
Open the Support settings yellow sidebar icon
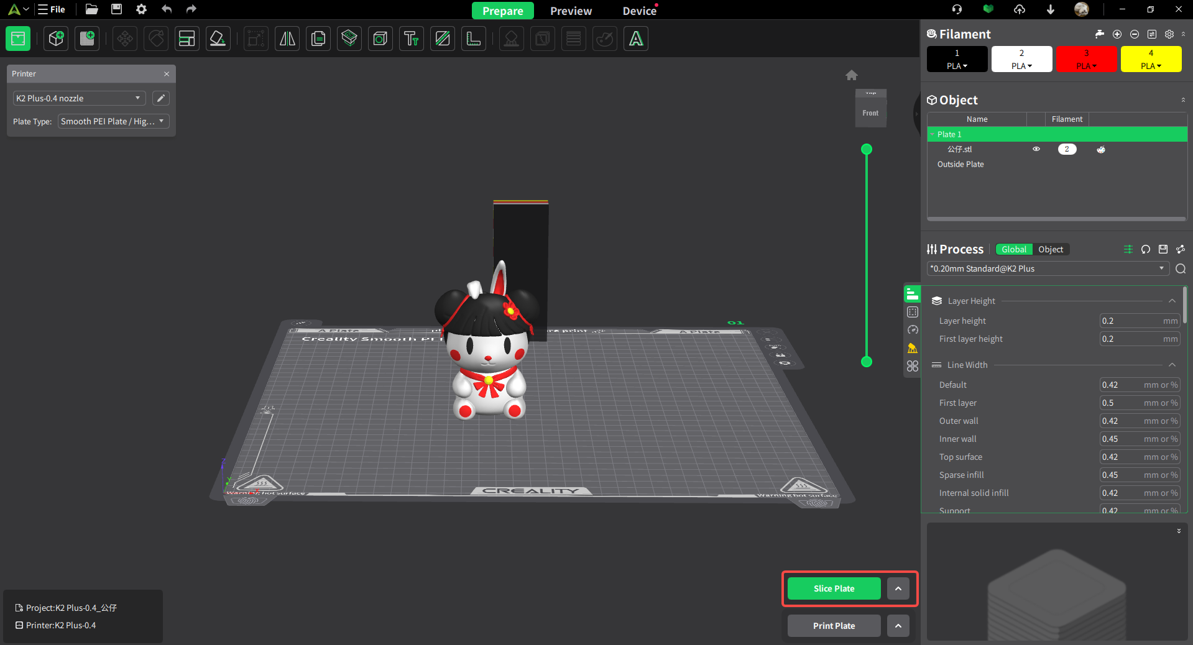(x=912, y=348)
